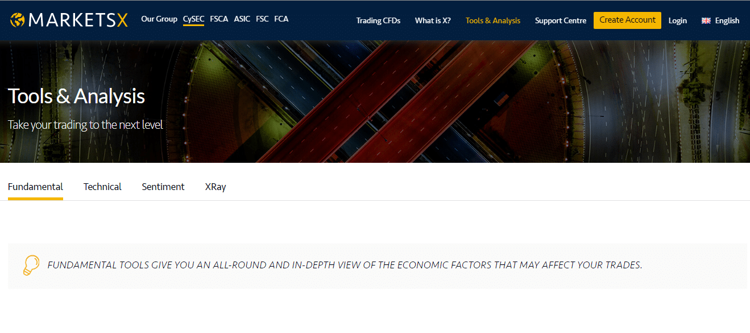Screen dimensions: 750x333
Task: Click the Create Account button
Action: pyautogui.click(x=627, y=20)
